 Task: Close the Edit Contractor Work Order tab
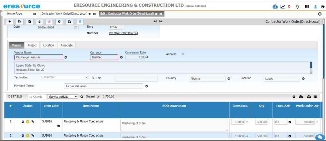(161, 14)
